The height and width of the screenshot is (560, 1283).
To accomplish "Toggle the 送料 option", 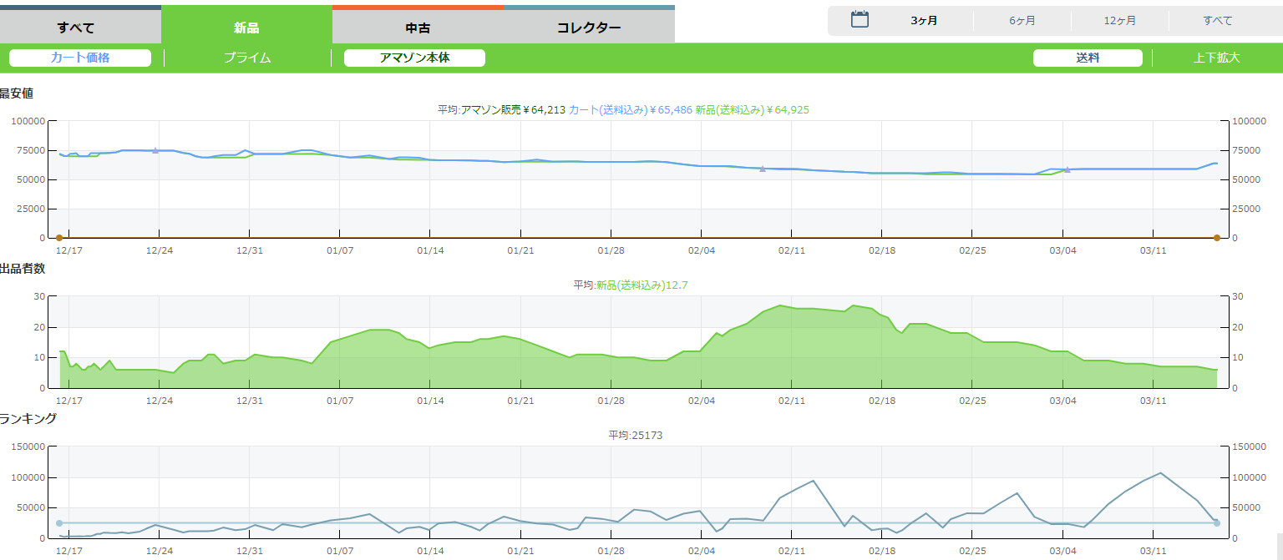I will point(1087,58).
